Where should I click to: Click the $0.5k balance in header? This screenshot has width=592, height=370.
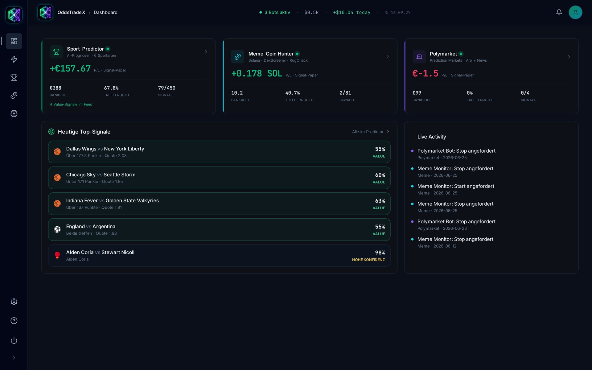coord(311,12)
